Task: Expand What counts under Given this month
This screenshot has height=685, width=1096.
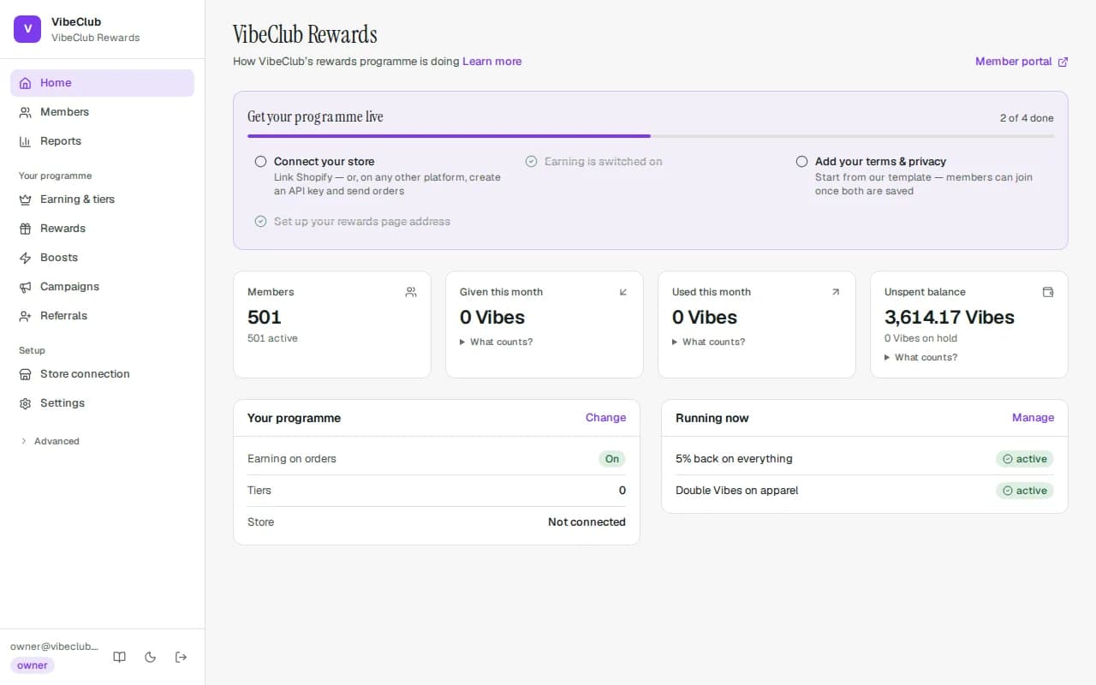Action: pos(497,342)
